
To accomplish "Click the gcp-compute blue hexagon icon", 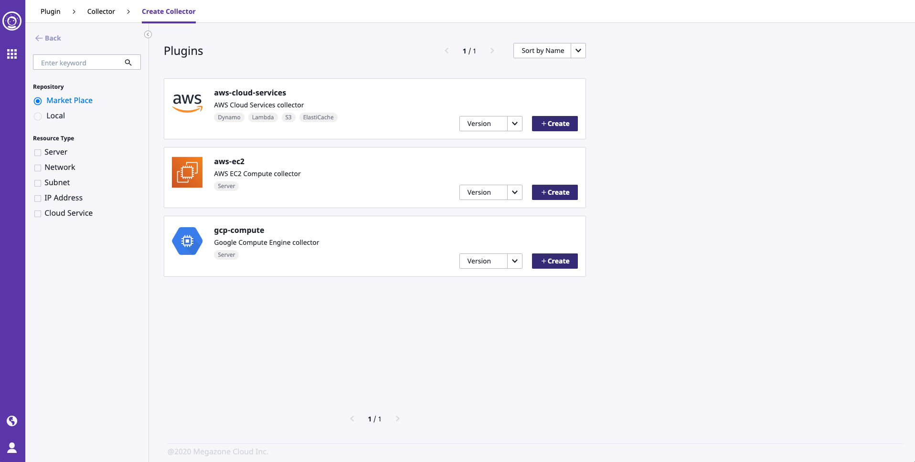I will pyautogui.click(x=187, y=241).
